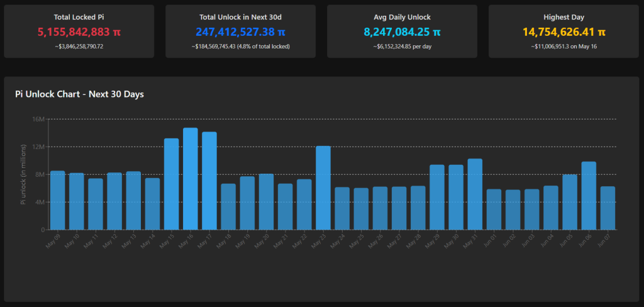Image resolution: width=644 pixels, height=307 pixels.
Task: Click the 16M y-axis gridline label
Action: (38, 119)
